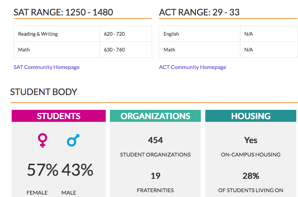Click the 43% male percentage
The height and width of the screenshot is (197, 298).
[x=77, y=170]
